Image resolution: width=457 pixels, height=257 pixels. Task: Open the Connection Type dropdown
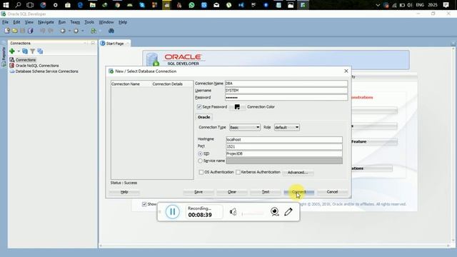pyautogui.click(x=244, y=127)
